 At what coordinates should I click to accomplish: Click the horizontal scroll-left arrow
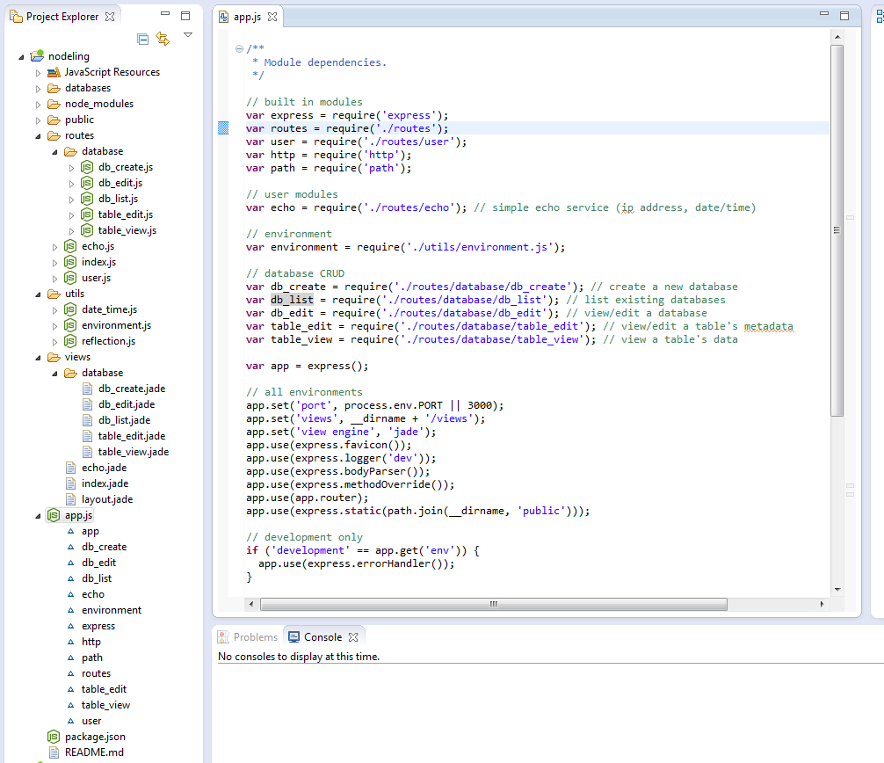point(251,604)
